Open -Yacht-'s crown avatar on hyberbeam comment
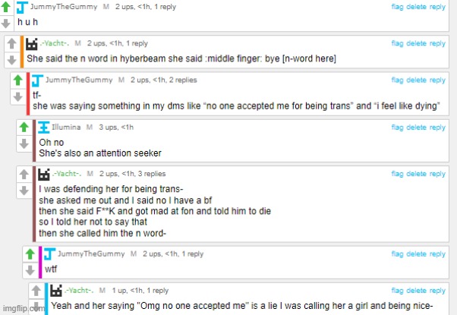This screenshot has width=457, height=315. coord(31,44)
